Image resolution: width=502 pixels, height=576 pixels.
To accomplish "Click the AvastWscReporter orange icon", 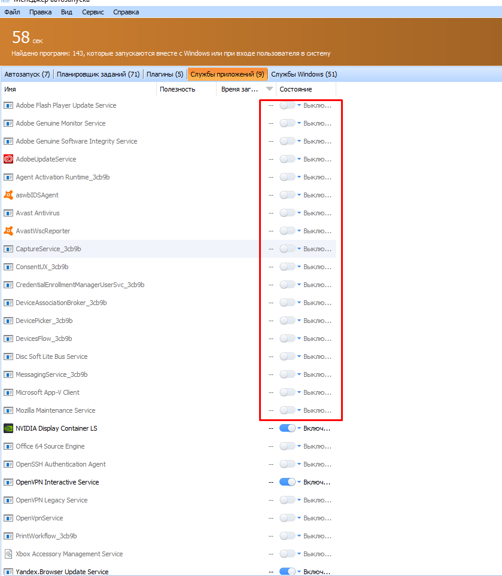I will tap(8, 231).
